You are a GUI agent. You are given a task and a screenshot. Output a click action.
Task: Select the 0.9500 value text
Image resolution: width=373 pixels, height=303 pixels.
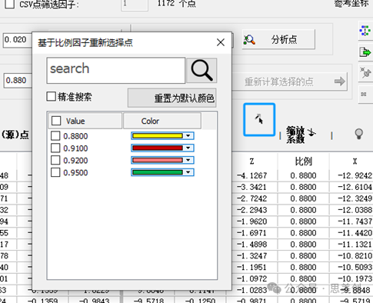click(75, 172)
